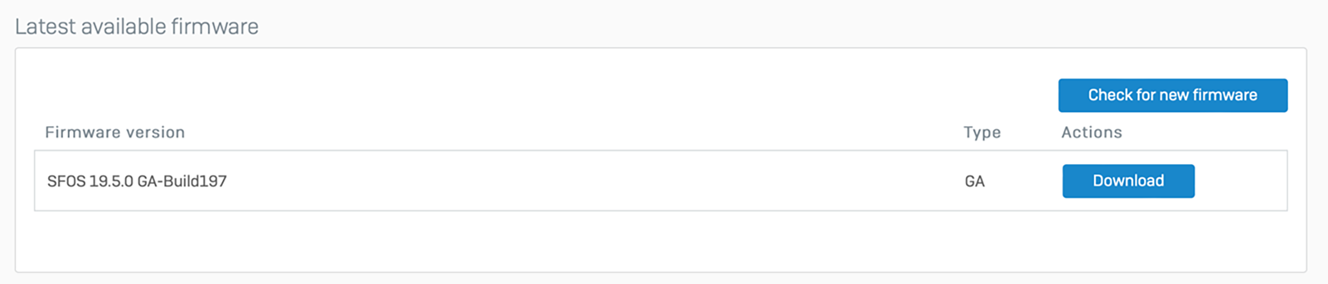The height and width of the screenshot is (284, 1328).
Task: Download the SFOS 19.5.0 firmware
Action: 1128,181
